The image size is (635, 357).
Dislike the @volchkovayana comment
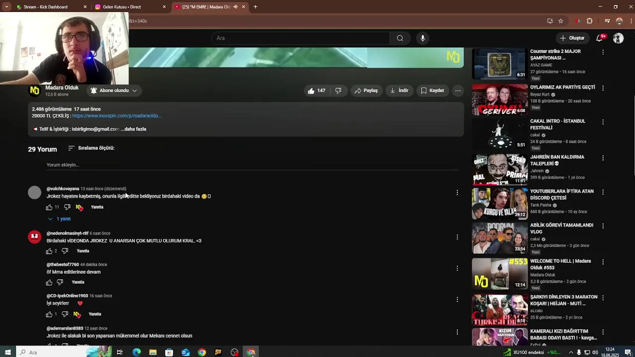tap(67, 207)
